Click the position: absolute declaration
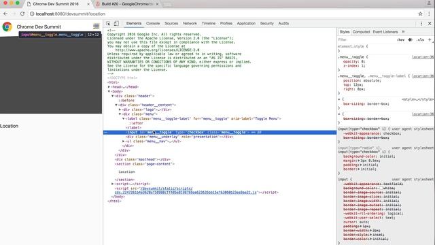This screenshot has height=245, width=435. [362, 80]
